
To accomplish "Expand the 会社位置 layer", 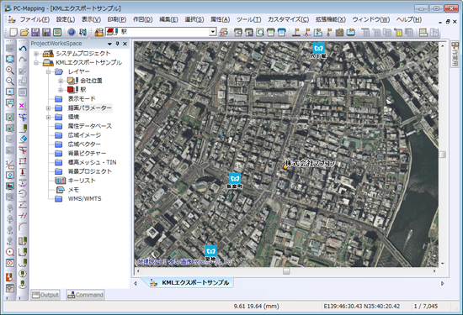I will (61, 81).
